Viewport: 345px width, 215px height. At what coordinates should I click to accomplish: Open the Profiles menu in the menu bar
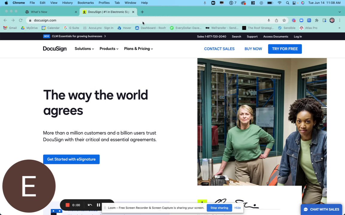click(x=104, y=3)
